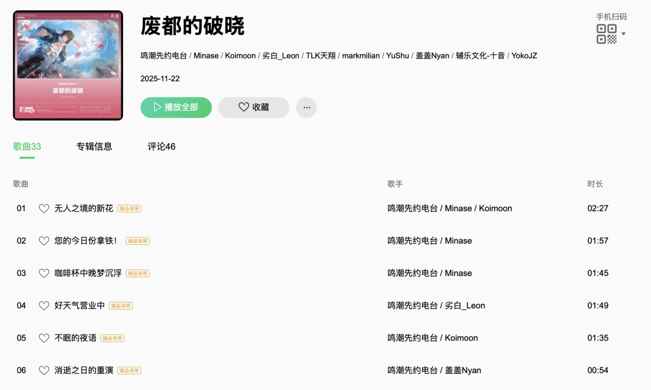The image size is (651, 390).
Task: Like the song 无人之境的新花
Action: 44,209
